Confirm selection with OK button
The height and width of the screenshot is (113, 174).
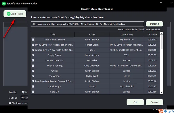click(x=135, y=102)
